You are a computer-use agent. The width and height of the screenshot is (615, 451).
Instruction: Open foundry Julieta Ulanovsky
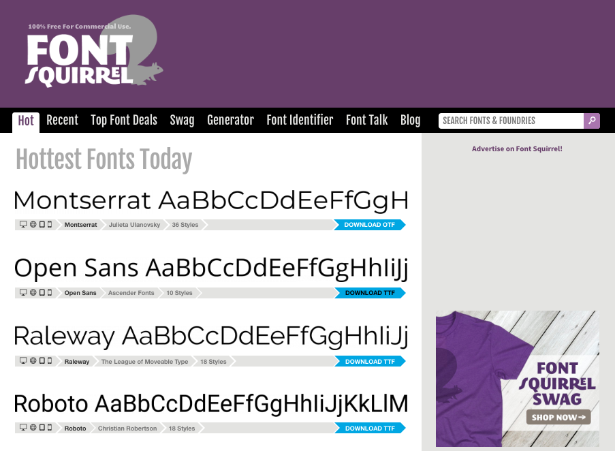pos(135,225)
